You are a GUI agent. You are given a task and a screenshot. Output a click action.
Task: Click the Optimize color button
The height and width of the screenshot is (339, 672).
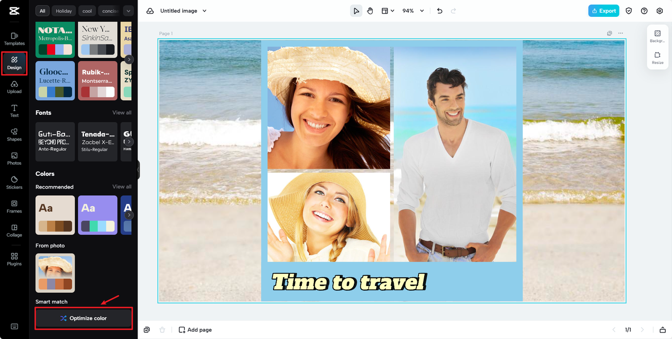(83, 319)
